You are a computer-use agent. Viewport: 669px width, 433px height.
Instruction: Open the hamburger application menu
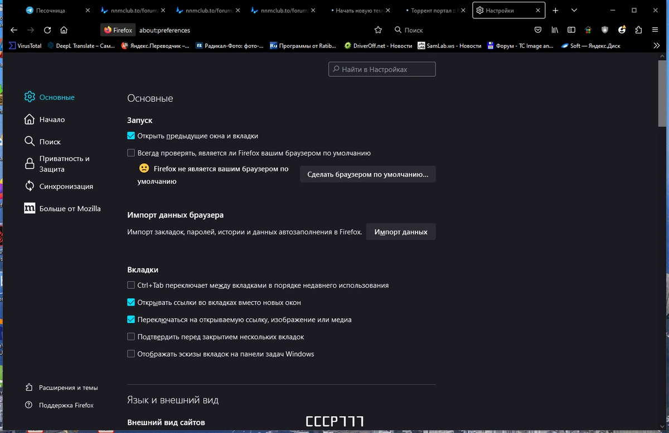tap(656, 30)
